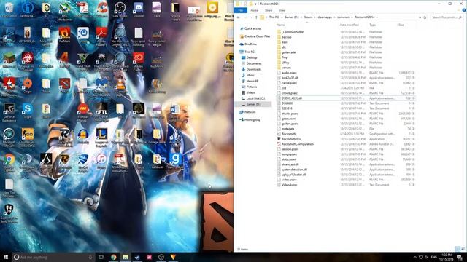Image resolution: width=467 pixels, height=262 pixels.
Task: Launch the Origin desktop shortcut
Action: (x=28, y=86)
